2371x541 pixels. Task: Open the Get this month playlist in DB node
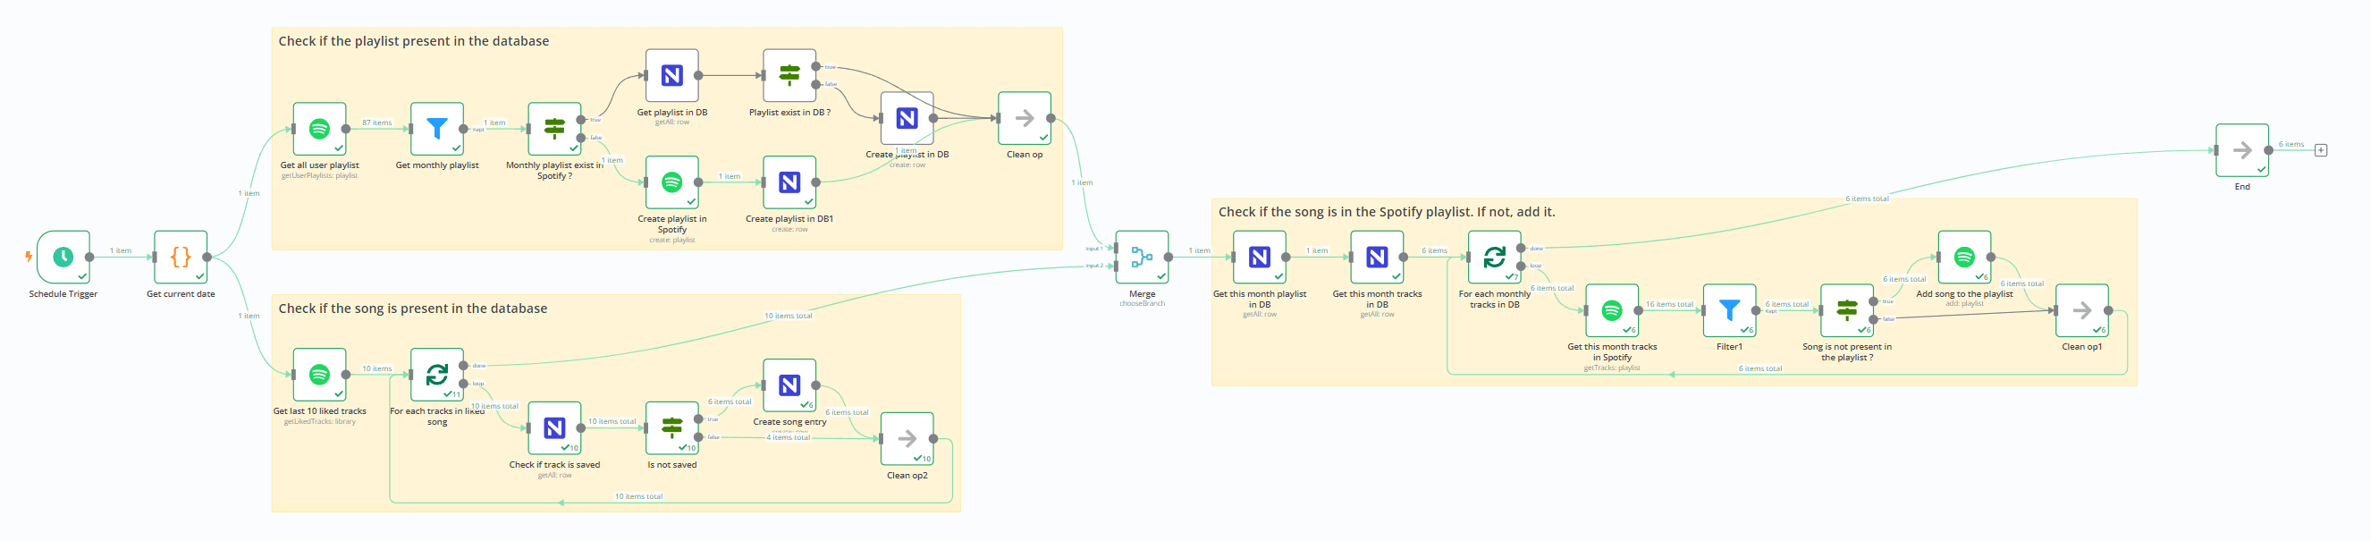(1260, 257)
